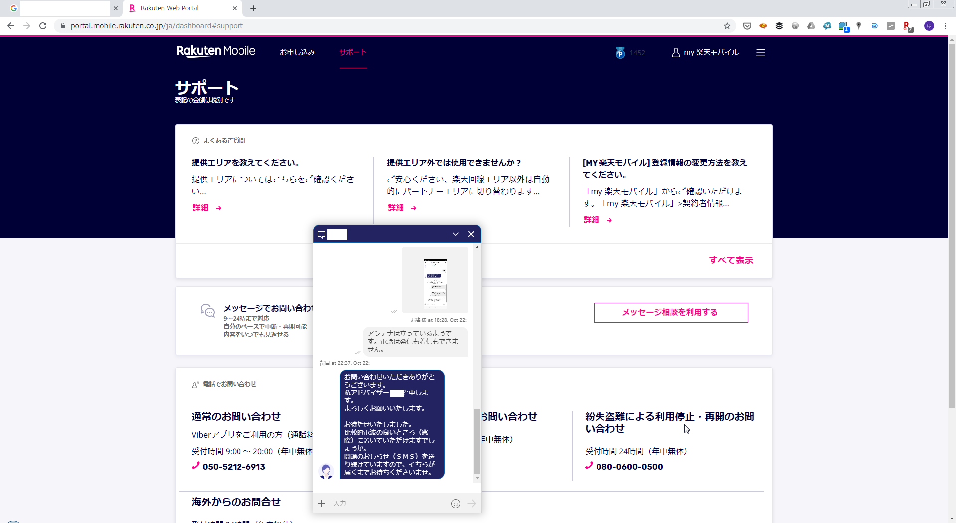Viewport: 956px width, 523px height.
Task: Click phone number 050-5212-6913
Action: [234, 467]
